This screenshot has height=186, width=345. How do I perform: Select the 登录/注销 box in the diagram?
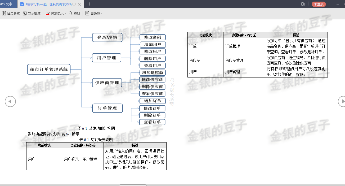(107, 37)
